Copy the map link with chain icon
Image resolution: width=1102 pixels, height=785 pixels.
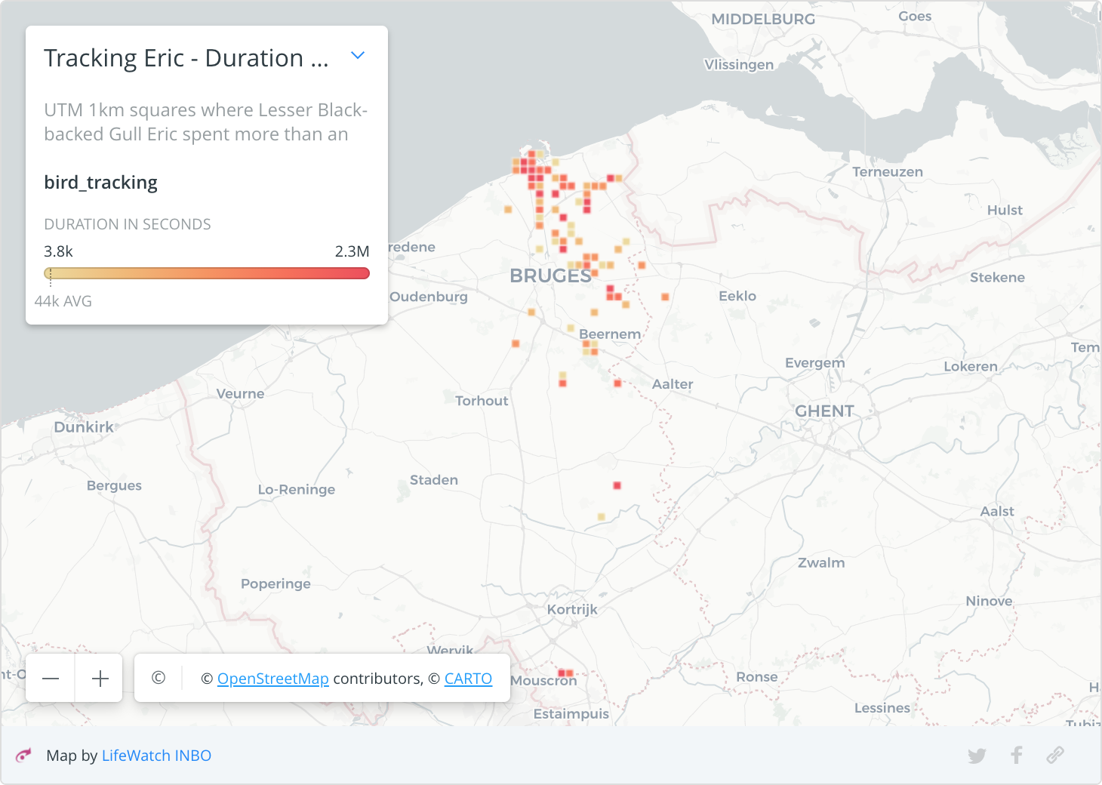1055,755
